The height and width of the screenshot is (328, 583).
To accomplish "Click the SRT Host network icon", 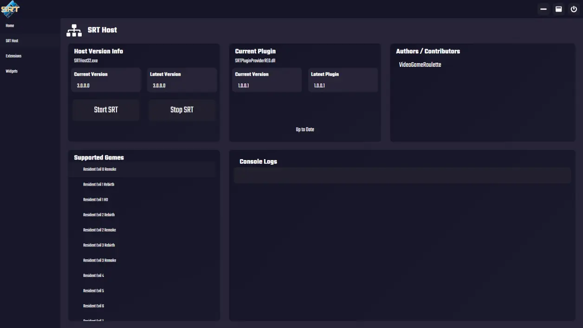I will (74, 30).
